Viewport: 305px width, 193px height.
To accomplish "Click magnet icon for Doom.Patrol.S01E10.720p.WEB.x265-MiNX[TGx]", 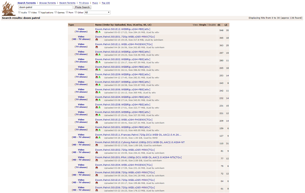I will coord(97,183).
